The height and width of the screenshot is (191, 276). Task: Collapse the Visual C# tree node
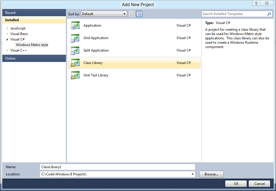click(7, 39)
